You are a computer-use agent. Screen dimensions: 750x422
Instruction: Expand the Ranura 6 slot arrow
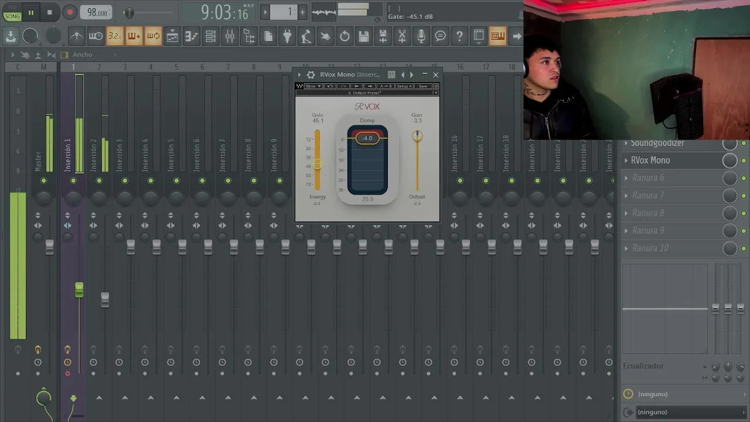click(626, 178)
